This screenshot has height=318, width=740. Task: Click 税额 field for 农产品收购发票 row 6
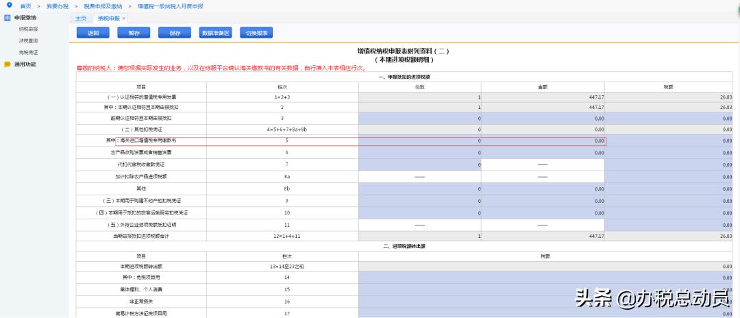point(669,153)
